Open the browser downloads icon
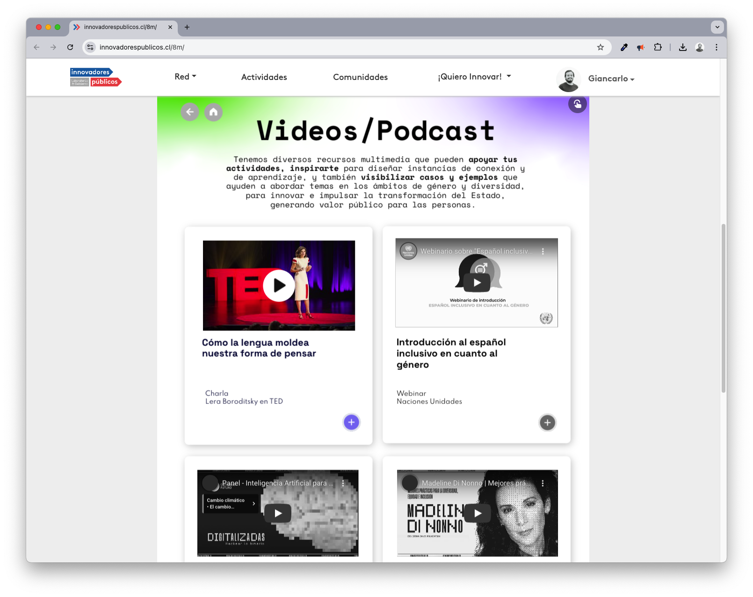Image resolution: width=753 pixels, height=597 pixels. click(683, 47)
